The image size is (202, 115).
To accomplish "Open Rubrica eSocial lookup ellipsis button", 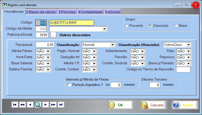I will pos(53,35).
